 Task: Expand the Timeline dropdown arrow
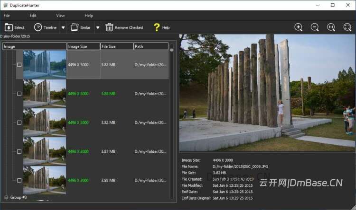tap(63, 27)
